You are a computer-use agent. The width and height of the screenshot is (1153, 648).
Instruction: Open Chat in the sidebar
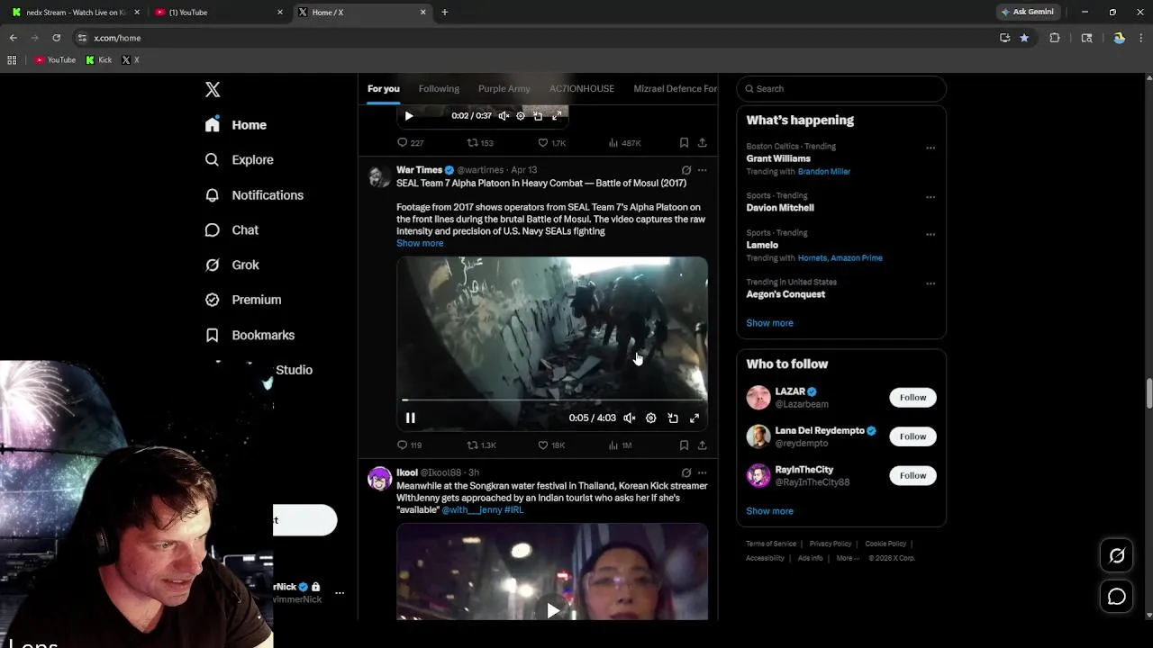232,229
